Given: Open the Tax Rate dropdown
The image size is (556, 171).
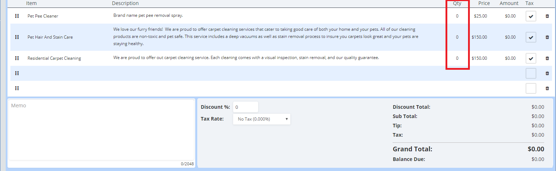Looking at the screenshot, I should (x=262, y=119).
